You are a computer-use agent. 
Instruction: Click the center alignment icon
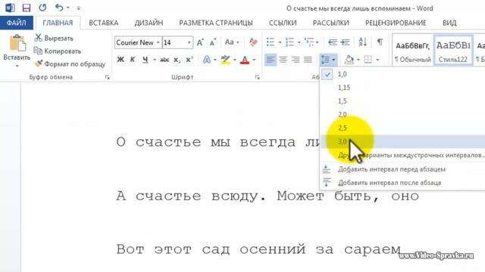pyautogui.click(x=283, y=59)
